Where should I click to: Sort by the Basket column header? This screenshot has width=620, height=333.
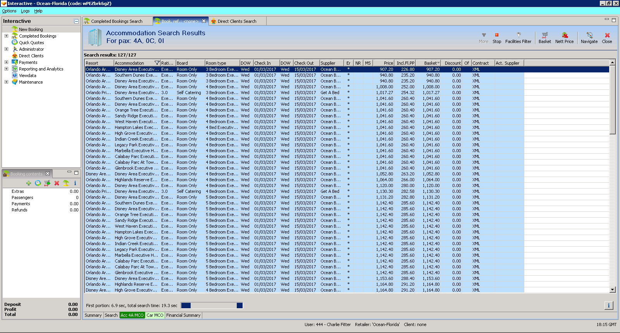pyautogui.click(x=429, y=63)
